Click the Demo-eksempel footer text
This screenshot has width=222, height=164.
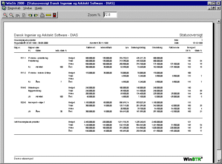tap(24, 158)
